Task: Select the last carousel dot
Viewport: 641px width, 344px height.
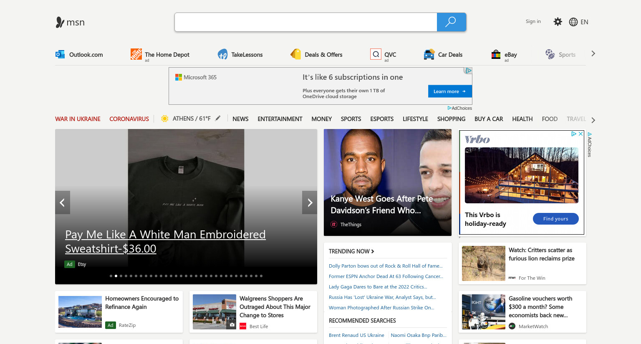Action: click(x=261, y=276)
